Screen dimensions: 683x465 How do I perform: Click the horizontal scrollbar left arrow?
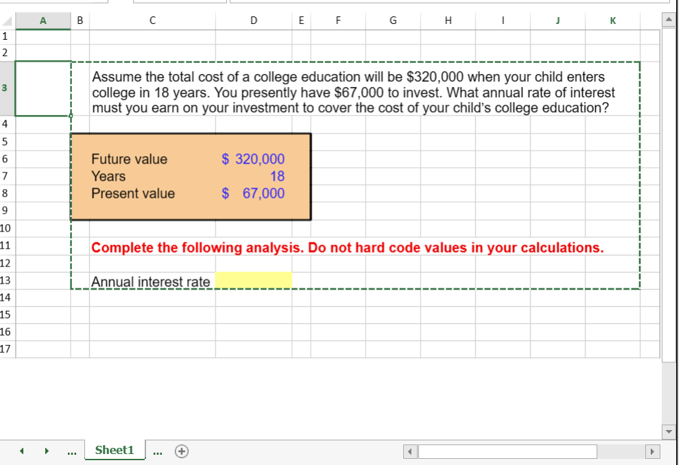409,451
